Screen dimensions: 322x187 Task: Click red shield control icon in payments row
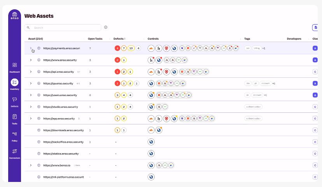pyautogui.click(x=166, y=48)
